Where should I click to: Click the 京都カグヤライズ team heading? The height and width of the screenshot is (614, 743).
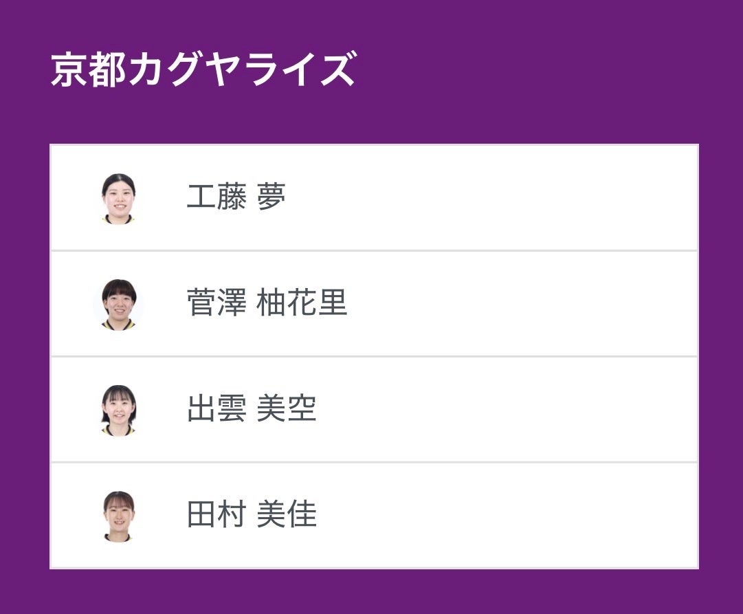coord(203,69)
